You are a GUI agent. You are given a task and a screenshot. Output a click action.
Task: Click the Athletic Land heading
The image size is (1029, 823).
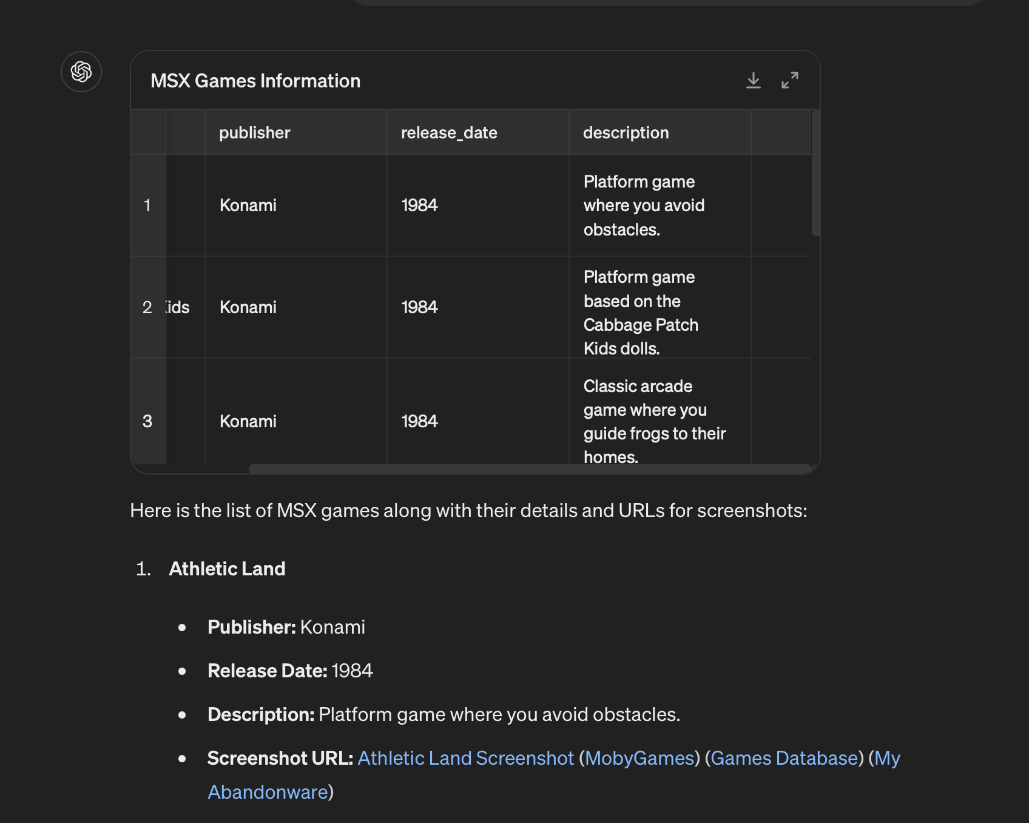coord(227,569)
